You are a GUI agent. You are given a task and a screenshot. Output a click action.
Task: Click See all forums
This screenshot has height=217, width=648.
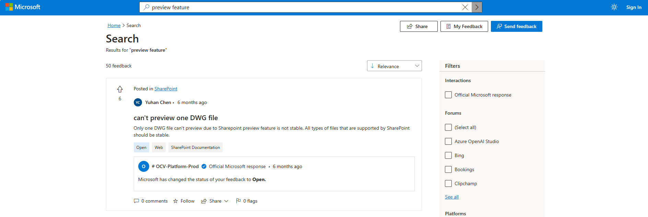451,197
